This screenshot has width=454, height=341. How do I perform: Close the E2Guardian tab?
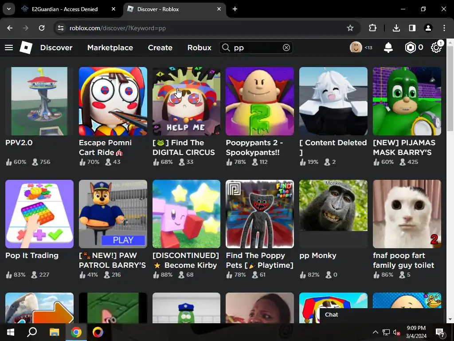tap(113, 9)
